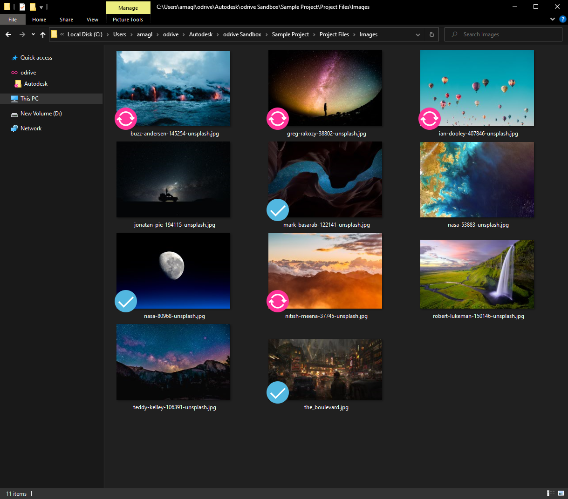This screenshot has width=568, height=499.
Task: Refresh the Images folder view
Action: coord(431,34)
